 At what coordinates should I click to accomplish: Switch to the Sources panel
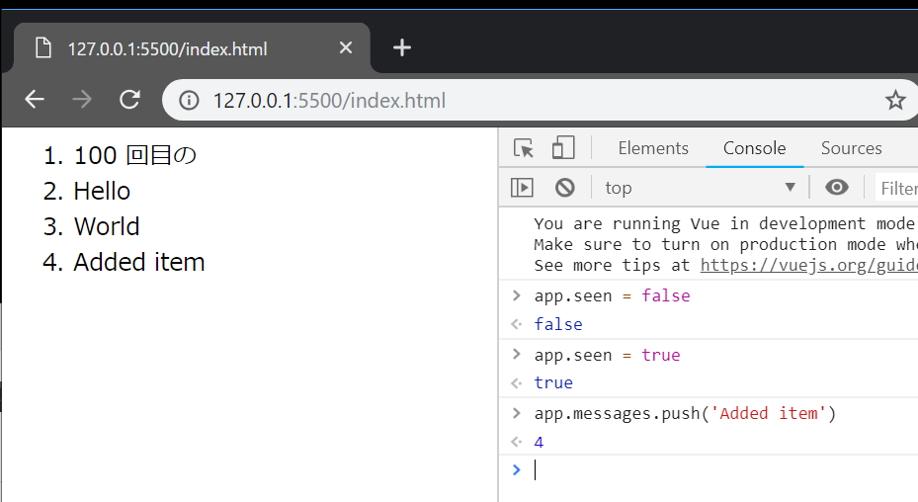(851, 148)
